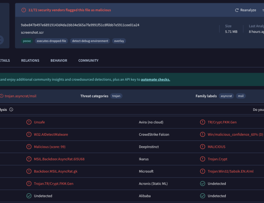The height and width of the screenshot is (203, 264).
Task: Click the 'executes-dropped-file' tag
Action: click(x=51, y=41)
